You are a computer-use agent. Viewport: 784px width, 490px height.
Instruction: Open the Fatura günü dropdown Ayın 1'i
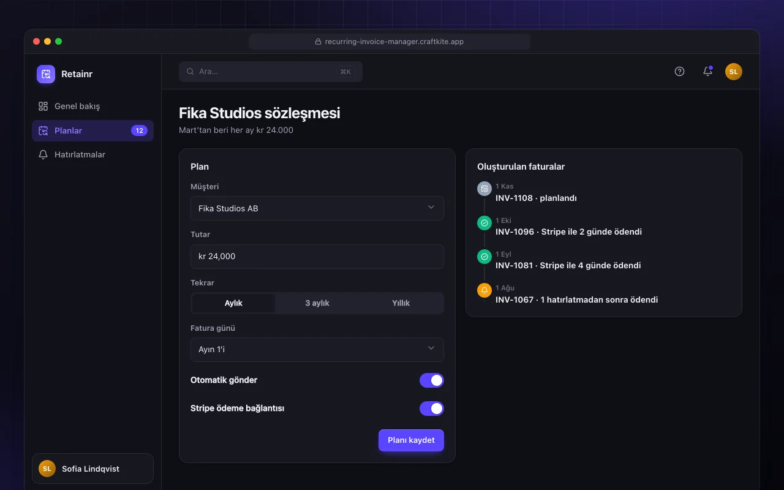[x=317, y=350]
